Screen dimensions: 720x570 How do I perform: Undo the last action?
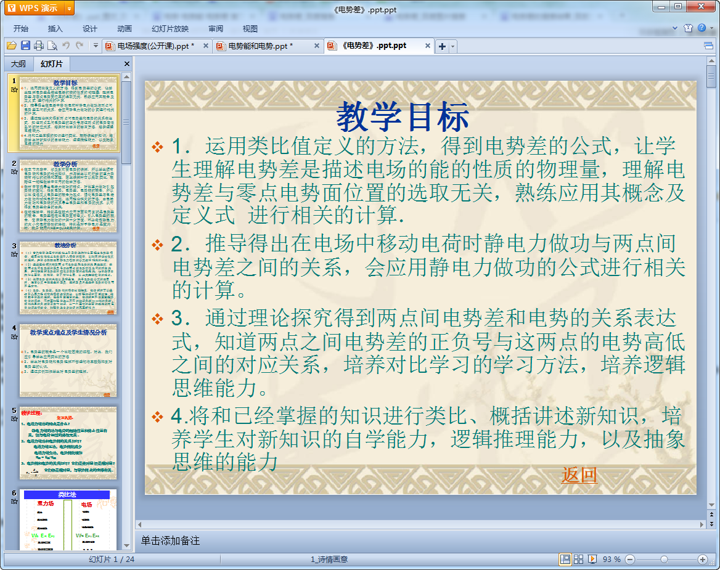click(66, 46)
